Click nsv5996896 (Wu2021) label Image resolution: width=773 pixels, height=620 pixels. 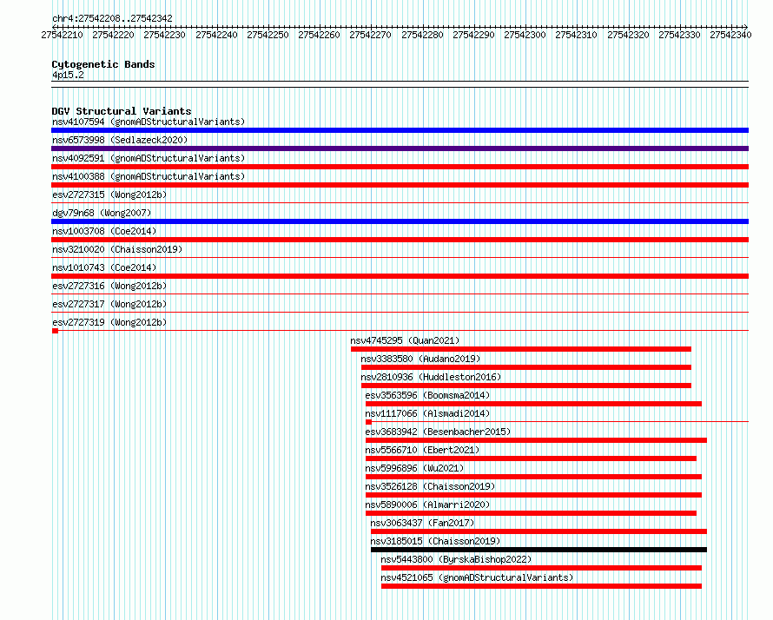pos(414,468)
